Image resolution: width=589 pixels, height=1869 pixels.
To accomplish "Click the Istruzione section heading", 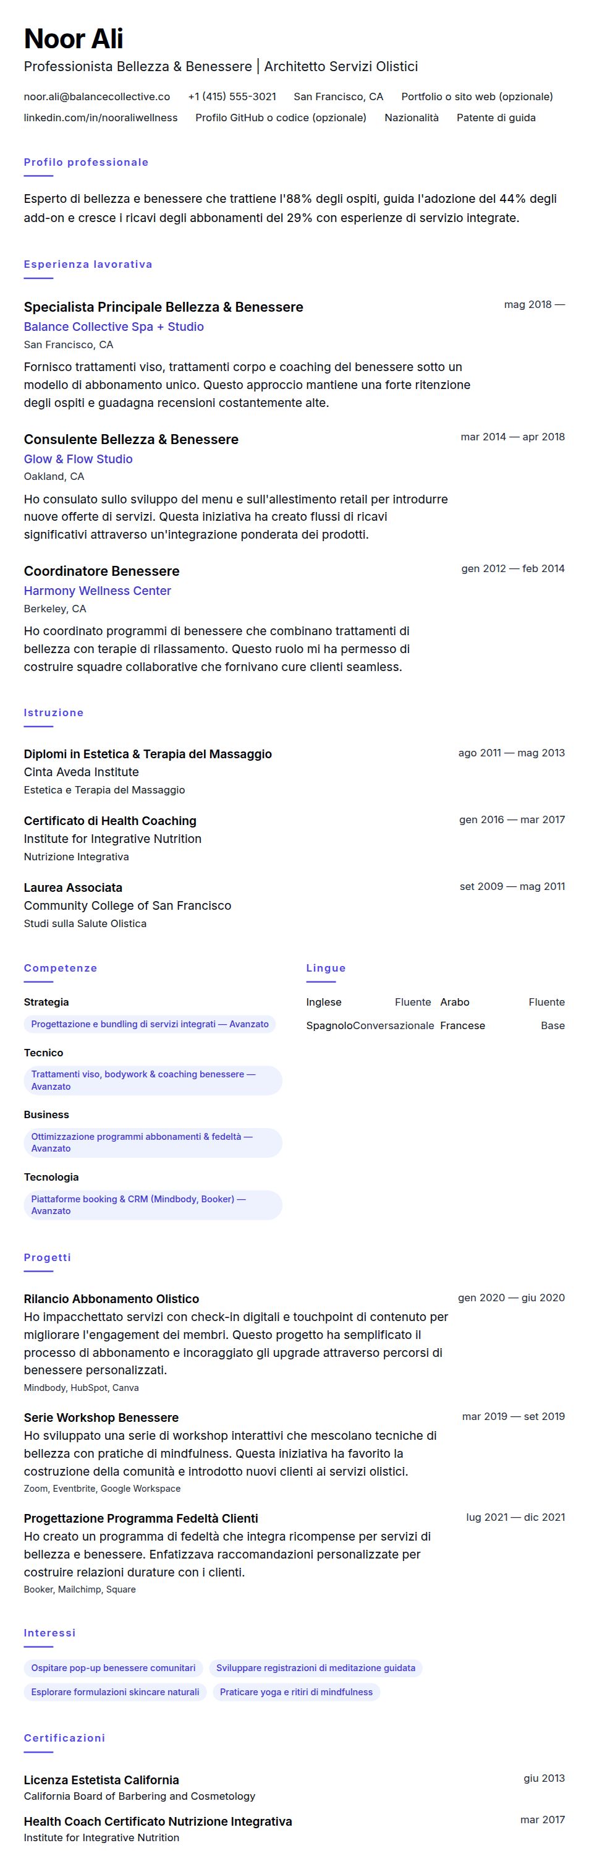I will point(54,712).
